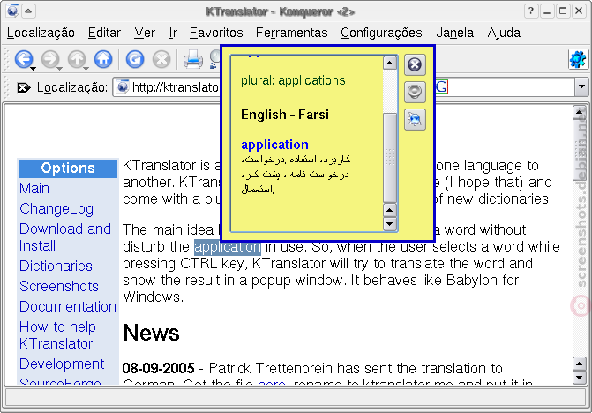Print the page using the printer icon
The image size is (592, 413).
point(193,59)
